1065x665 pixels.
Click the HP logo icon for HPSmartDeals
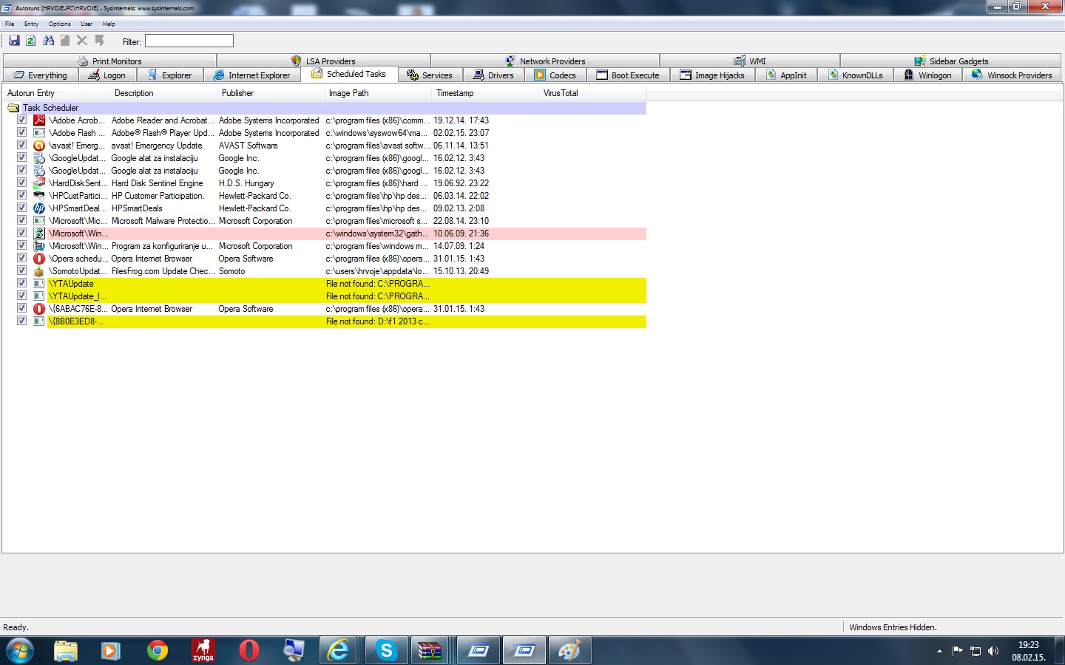pos(39,208)
